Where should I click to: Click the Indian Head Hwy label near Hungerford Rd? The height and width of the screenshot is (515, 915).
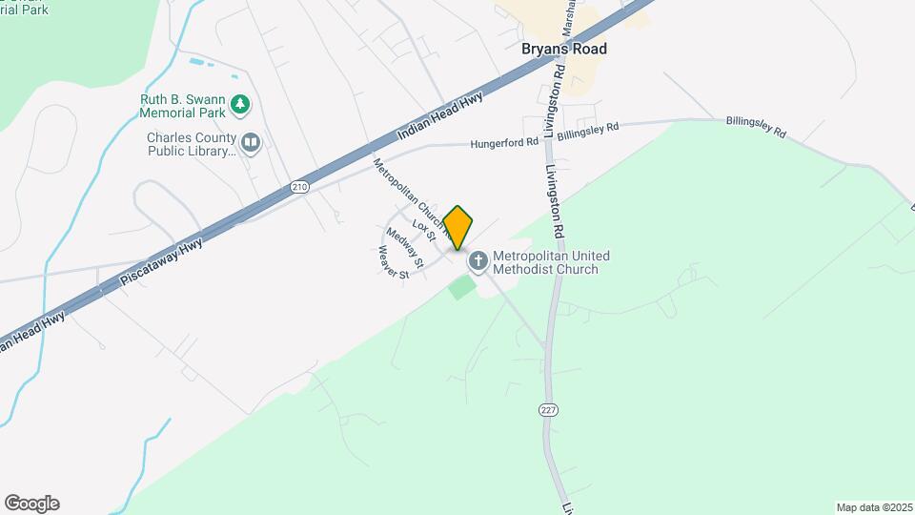[440, 116]
